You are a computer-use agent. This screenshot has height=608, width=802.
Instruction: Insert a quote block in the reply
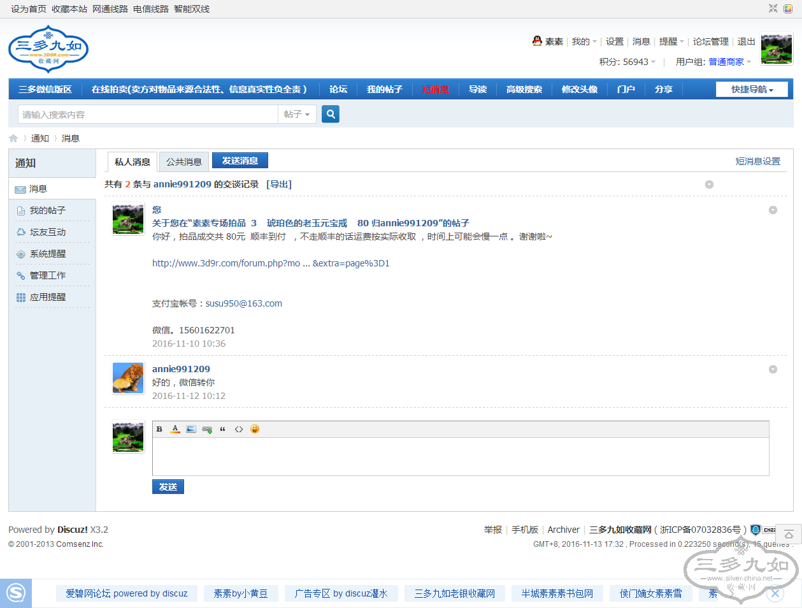222,429
